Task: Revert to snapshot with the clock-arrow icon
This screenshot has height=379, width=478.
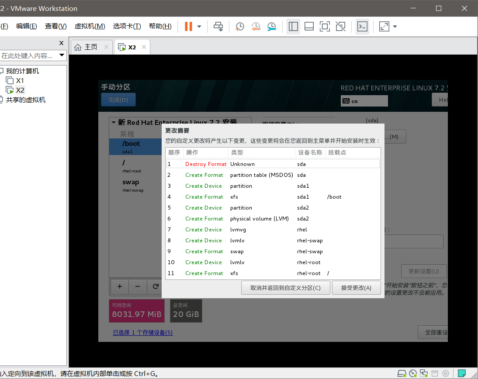Action: 256,27
